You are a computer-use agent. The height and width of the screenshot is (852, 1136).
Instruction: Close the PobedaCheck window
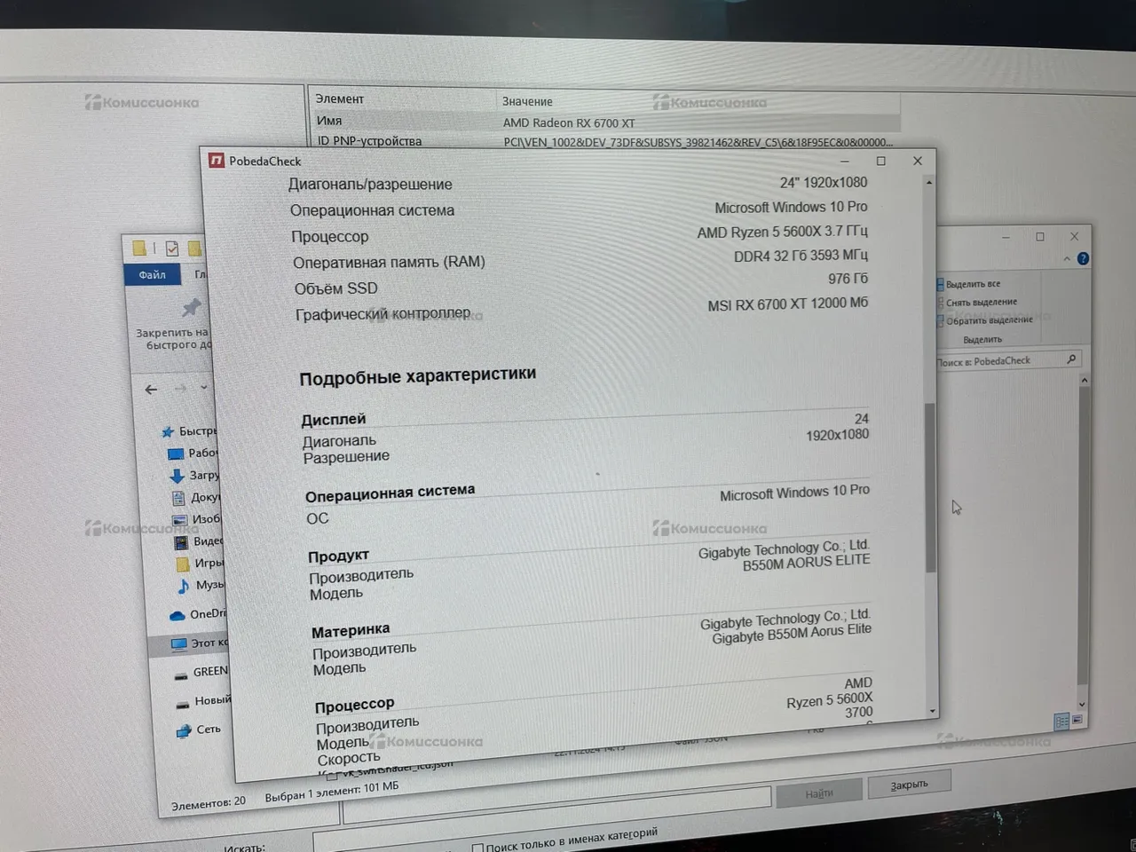(x=918, y=161)
